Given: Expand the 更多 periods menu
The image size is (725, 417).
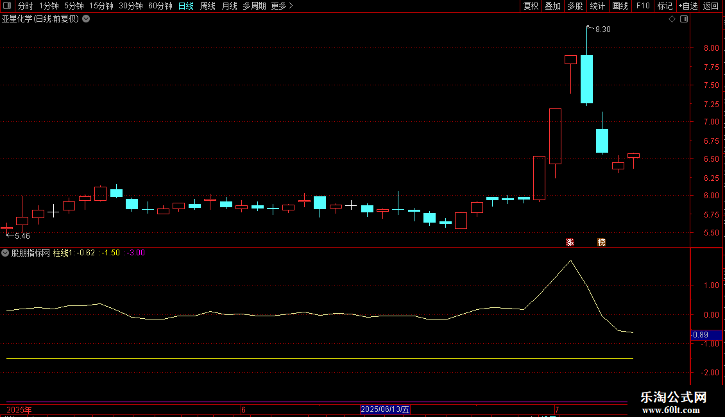Looking at the screenshot, I should (x=282, y=6).
